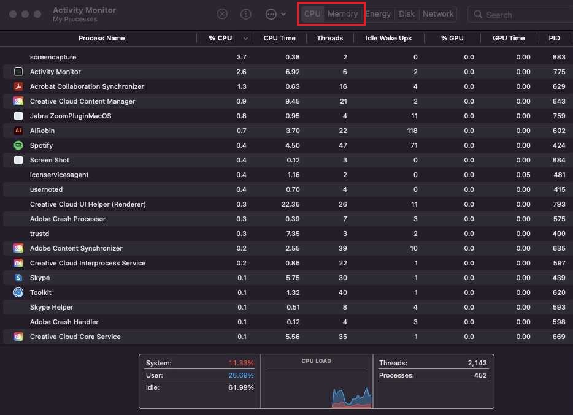Switch to the Energy tab
Image resolution: width=573 pixels, height=415 pixels.
click(378, 14)
